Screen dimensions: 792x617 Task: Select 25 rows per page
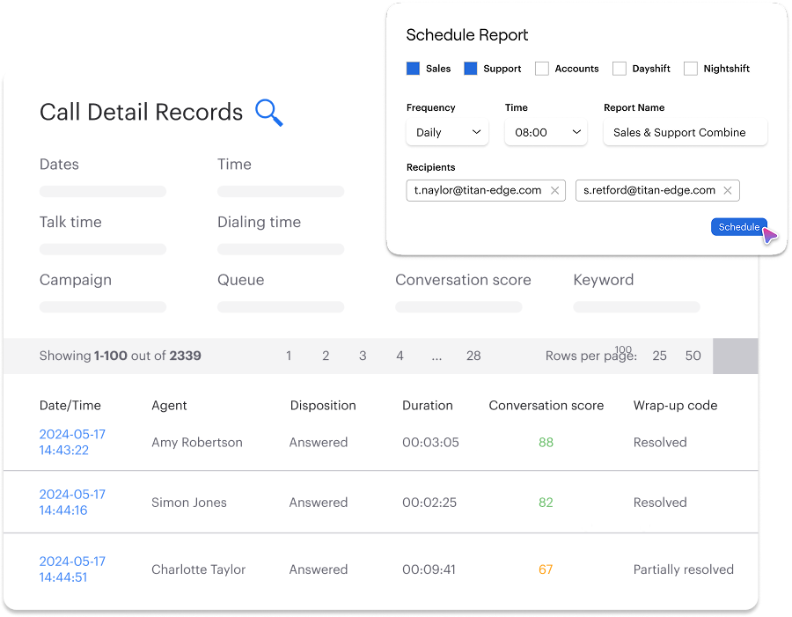[x=659, y=356]
